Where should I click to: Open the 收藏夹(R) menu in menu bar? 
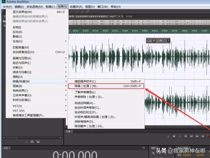click(x=76, y=7)
